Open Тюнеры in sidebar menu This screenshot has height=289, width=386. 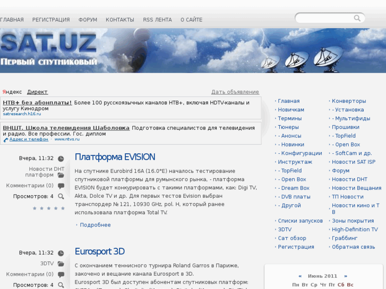click(288, 127)
